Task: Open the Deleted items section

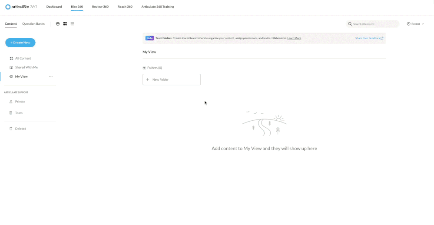Action: click(x=20, y=129)
